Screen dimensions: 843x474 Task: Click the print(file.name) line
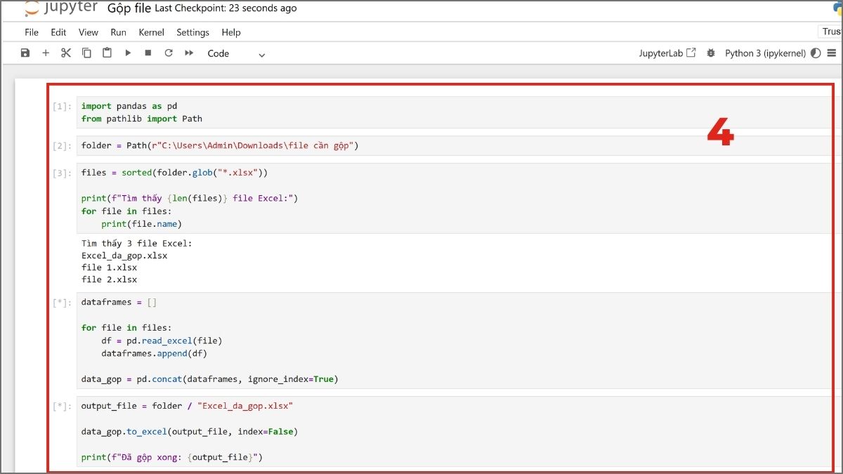tap(141, 224)
